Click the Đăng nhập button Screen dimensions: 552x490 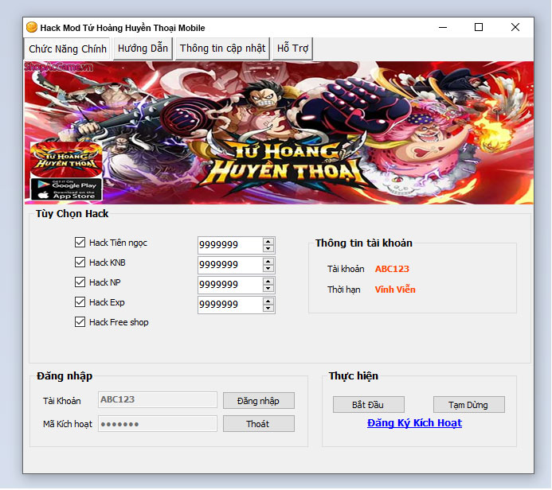(x=259, y=401)
